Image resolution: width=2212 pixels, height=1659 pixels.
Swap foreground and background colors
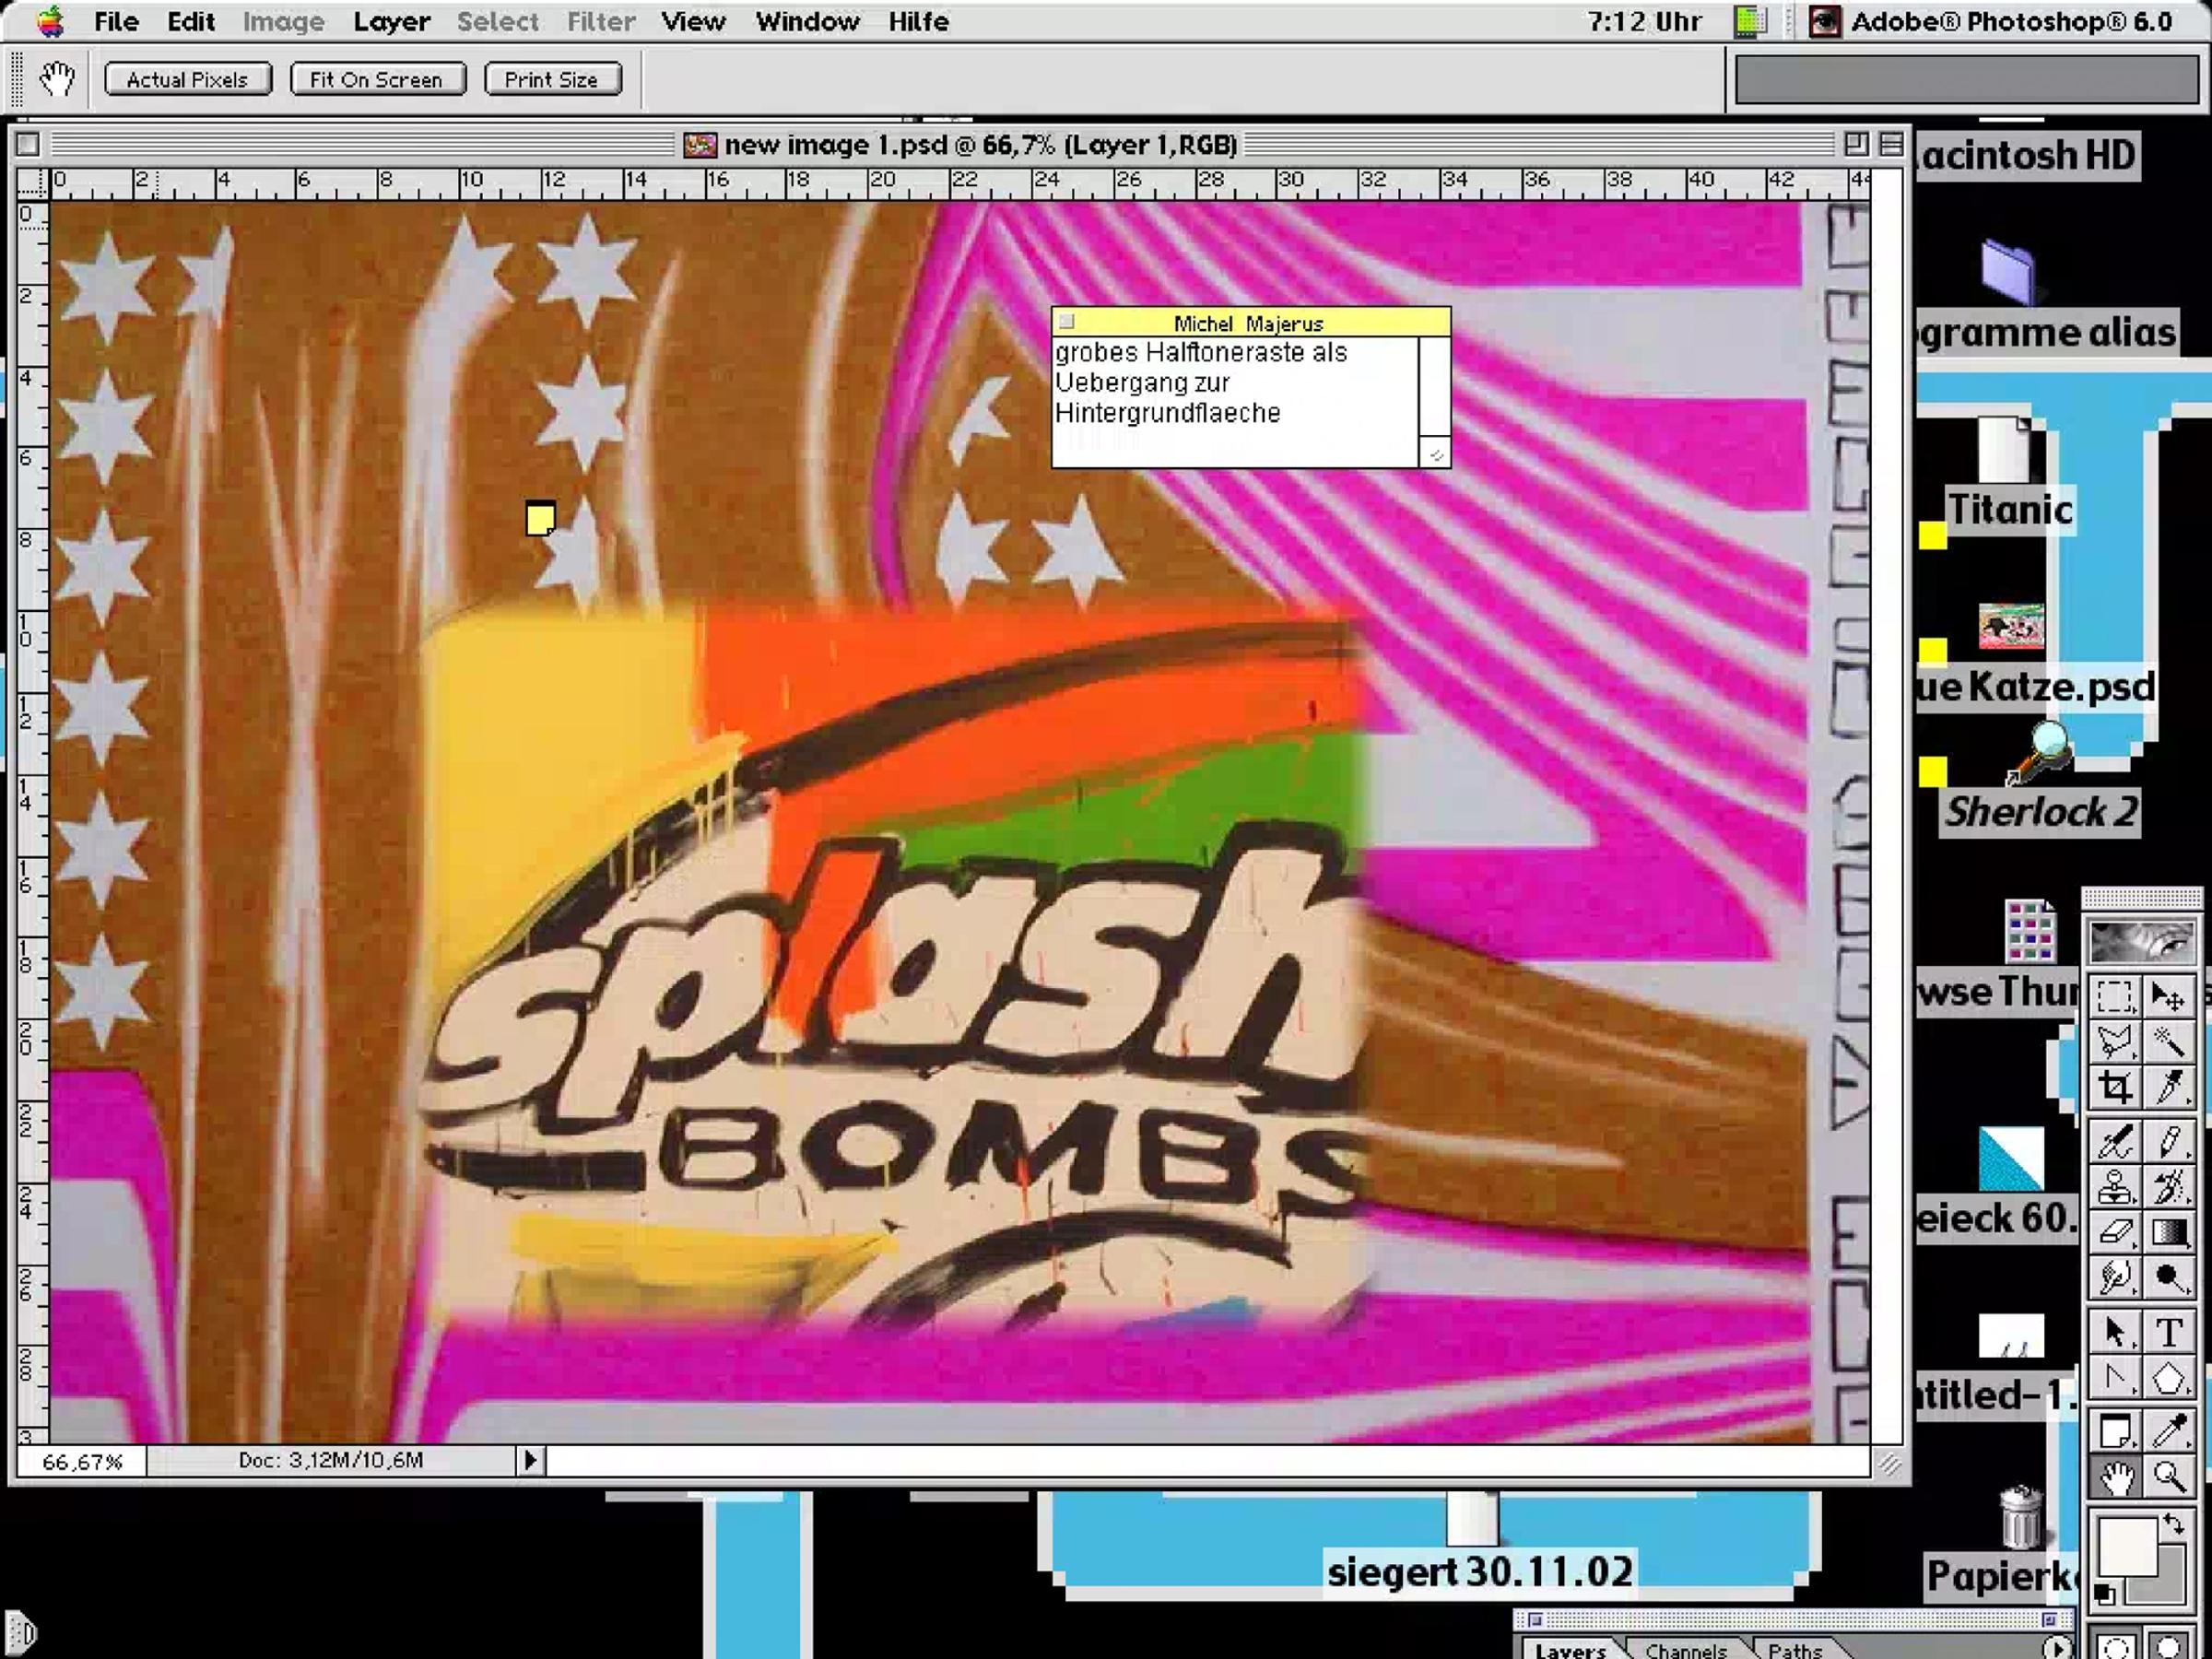coord(2175,1524)
